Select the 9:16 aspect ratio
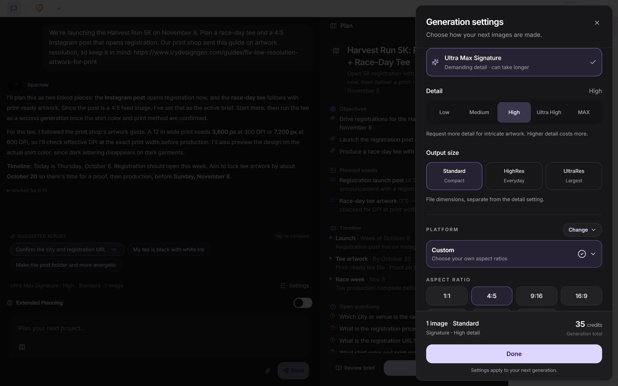The width and height of the screenshot is (618, 386). [536, 296]
